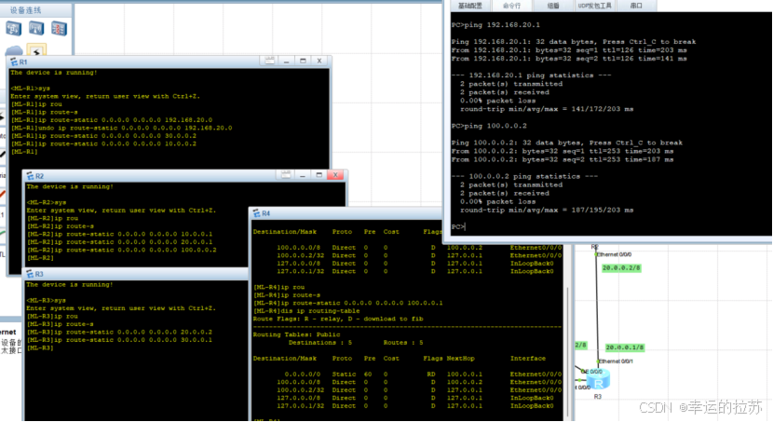Minimize the R2 terminal window
This screenshot has height=422, width=773.
coord(303,175)
